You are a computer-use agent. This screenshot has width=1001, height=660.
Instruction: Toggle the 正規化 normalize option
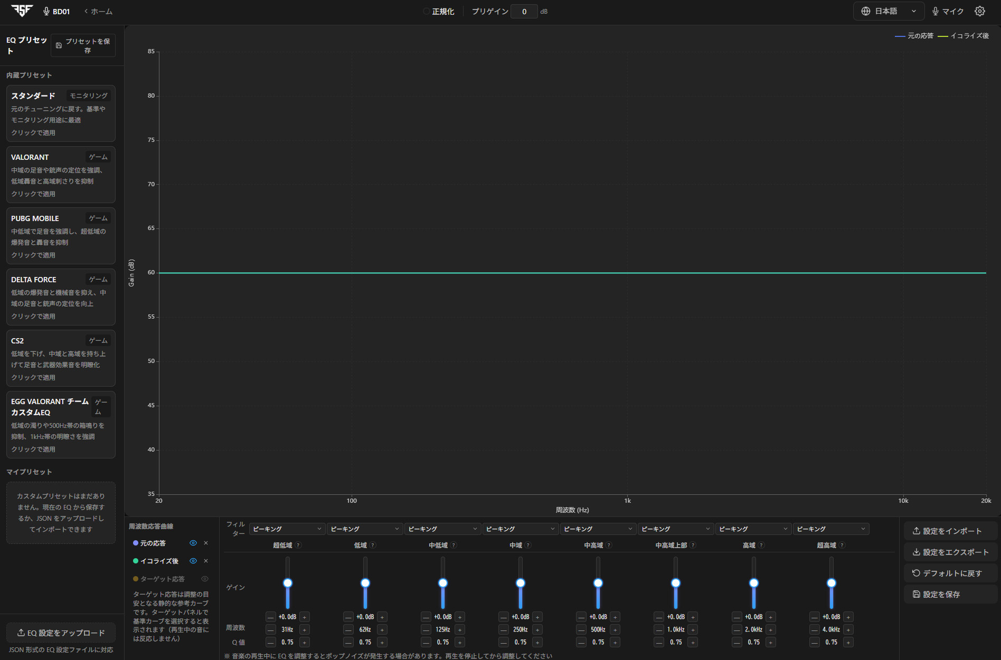tap(438, 11)
